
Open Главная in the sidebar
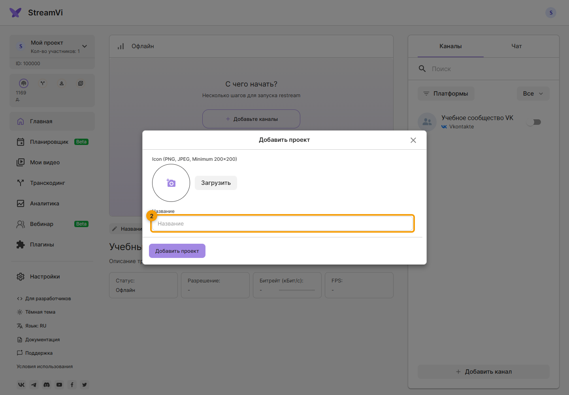pos(52,121)
